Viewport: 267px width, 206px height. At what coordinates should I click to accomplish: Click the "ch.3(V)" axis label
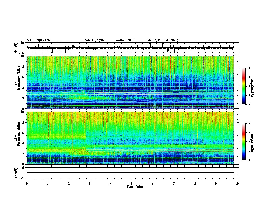pyautogui.click(x=16, y=173)
